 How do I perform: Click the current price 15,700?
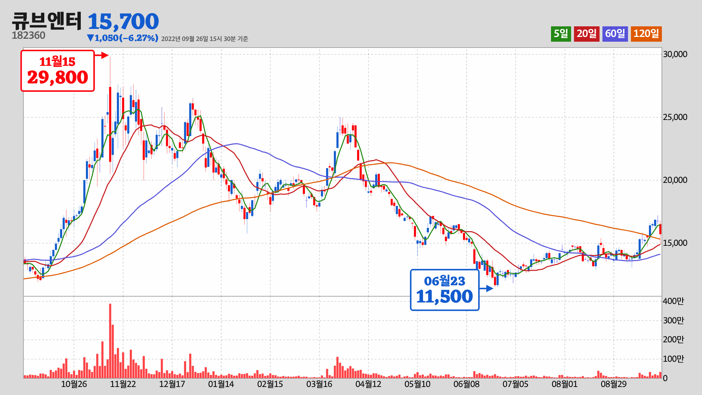pyautogui.click(x=123, y=22)
